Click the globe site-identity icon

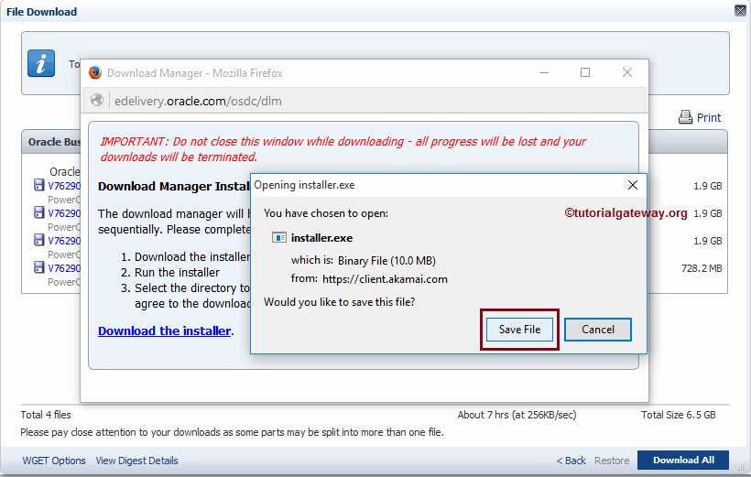[x=97, y=101]
